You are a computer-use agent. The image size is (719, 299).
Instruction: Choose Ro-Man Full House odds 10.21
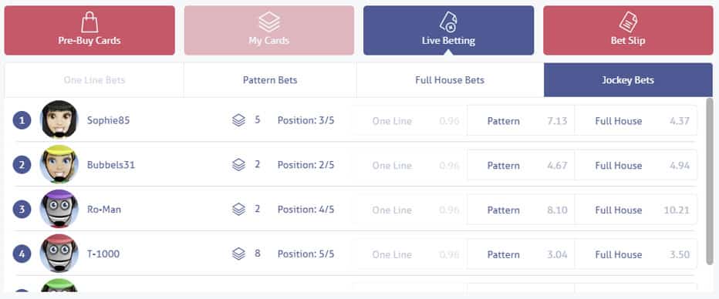(x=636, y=210)
